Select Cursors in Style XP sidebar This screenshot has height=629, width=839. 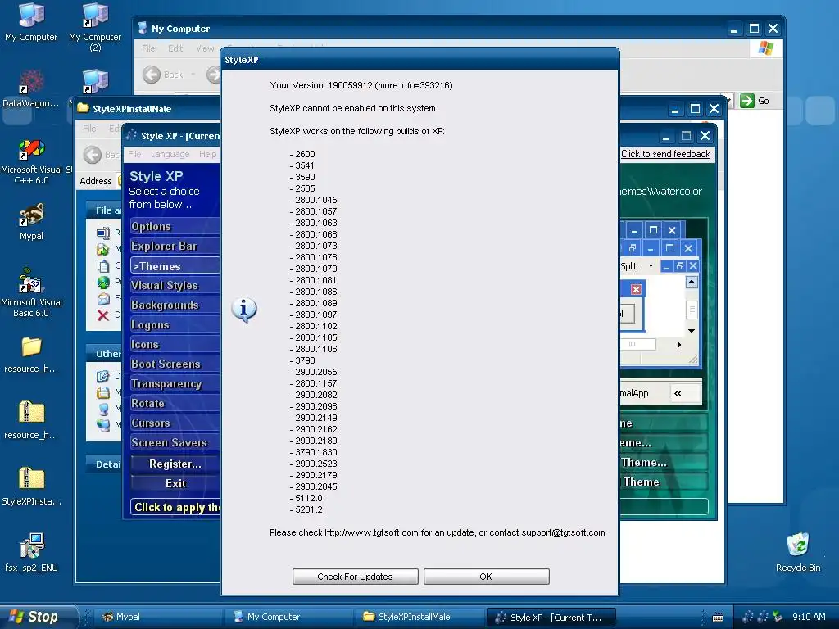pos(175,423)
